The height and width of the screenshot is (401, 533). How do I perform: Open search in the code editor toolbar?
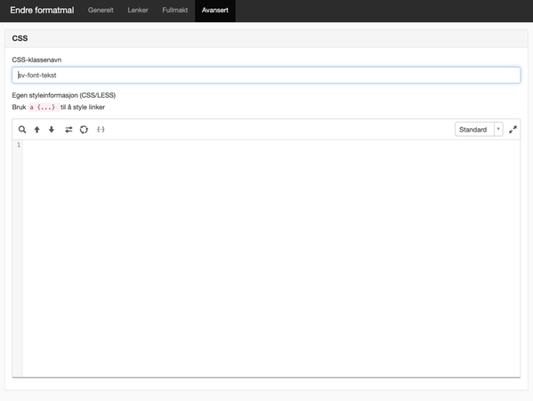click(22, 129)
